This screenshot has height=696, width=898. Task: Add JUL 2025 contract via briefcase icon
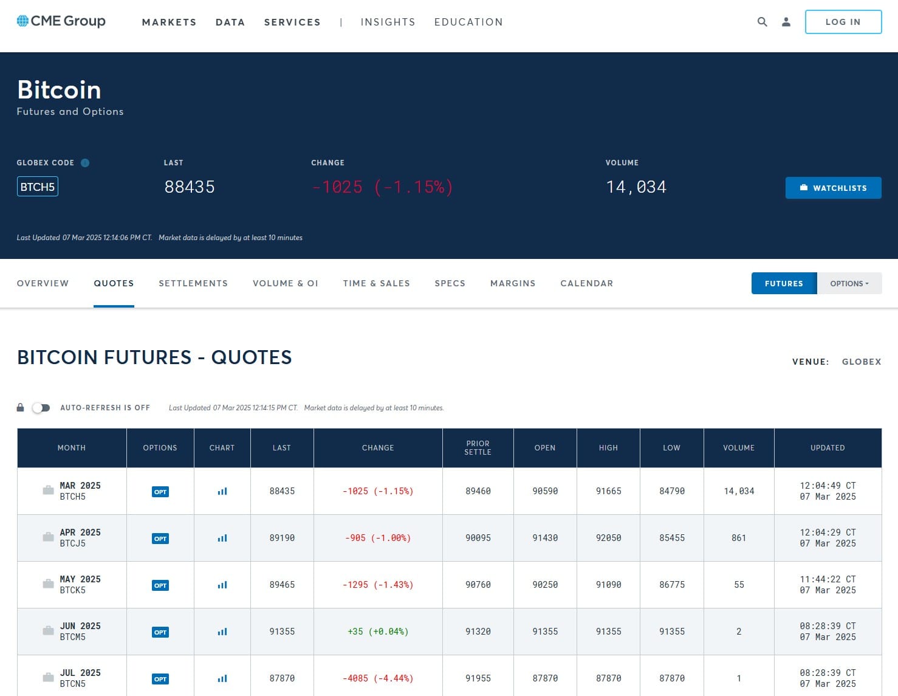point(48,678)
